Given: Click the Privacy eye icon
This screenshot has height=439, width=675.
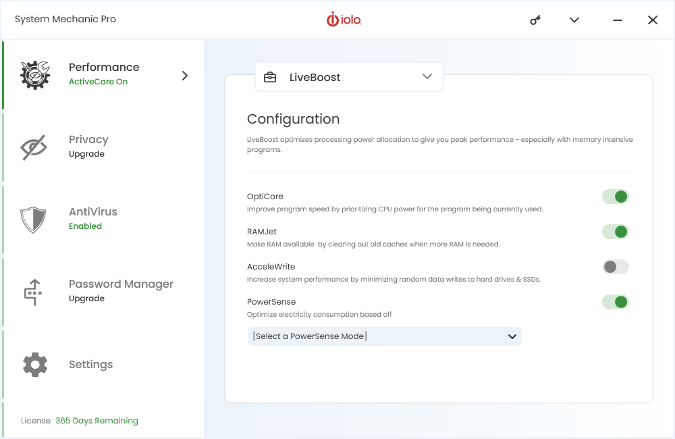Looking at the screenshot, I should pyautogui.click(x=34, y=146).
